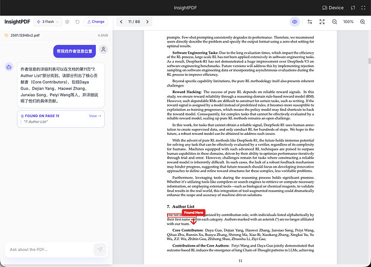The width and height of the screenshot is (371, 267).
Task: Click the InsightPDF title in top bar
Action: [x=185, y=8]
